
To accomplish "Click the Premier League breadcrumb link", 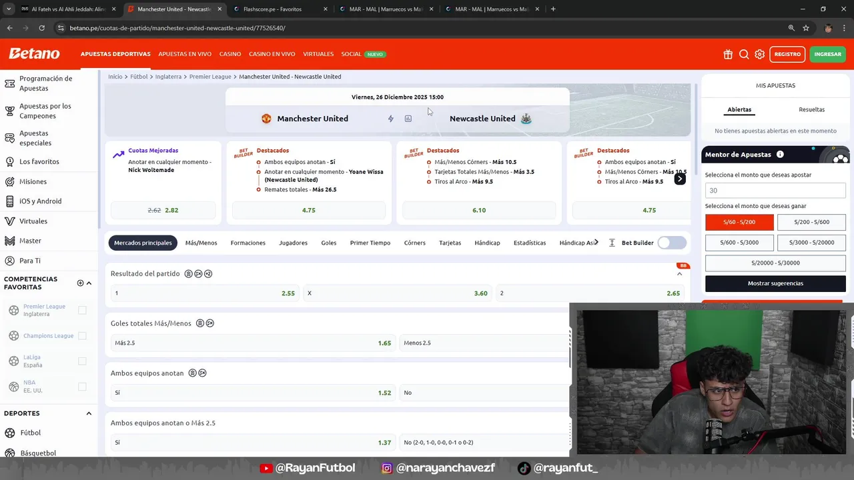I will (x=210, y=77).
